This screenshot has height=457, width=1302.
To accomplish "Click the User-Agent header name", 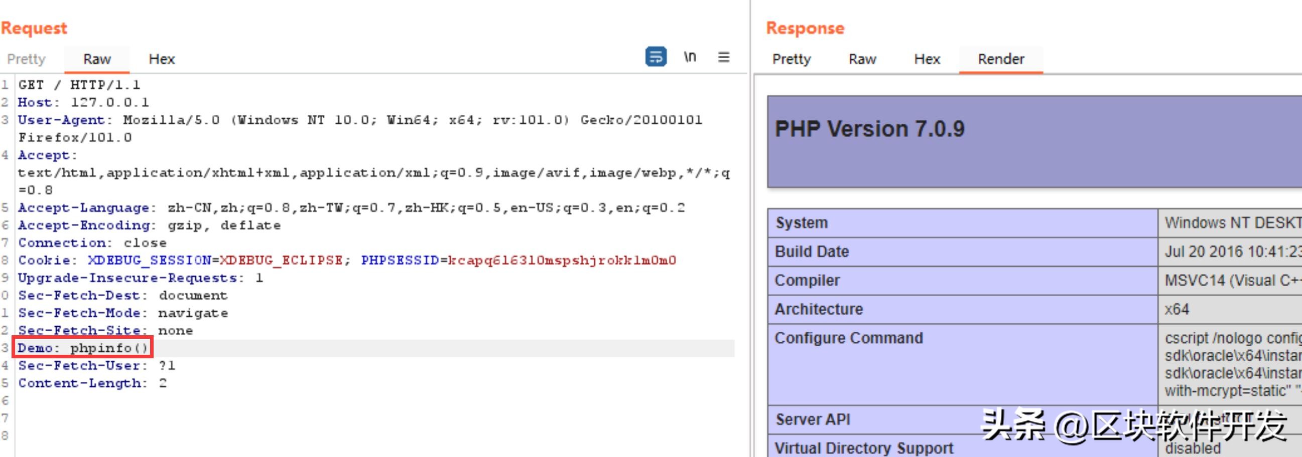I will tap(61, 120).
